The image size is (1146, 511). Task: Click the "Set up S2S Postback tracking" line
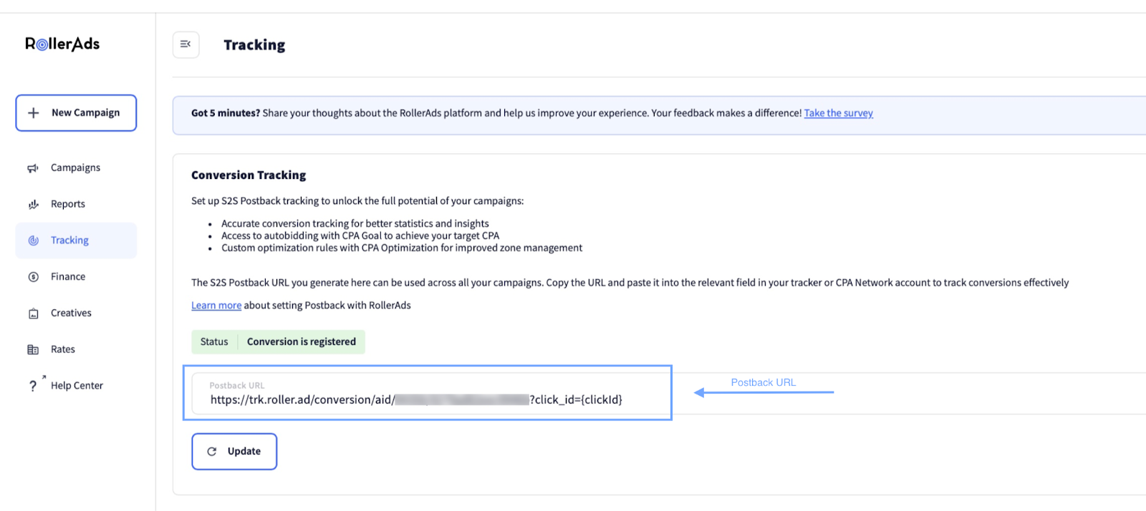click(357, 201)
